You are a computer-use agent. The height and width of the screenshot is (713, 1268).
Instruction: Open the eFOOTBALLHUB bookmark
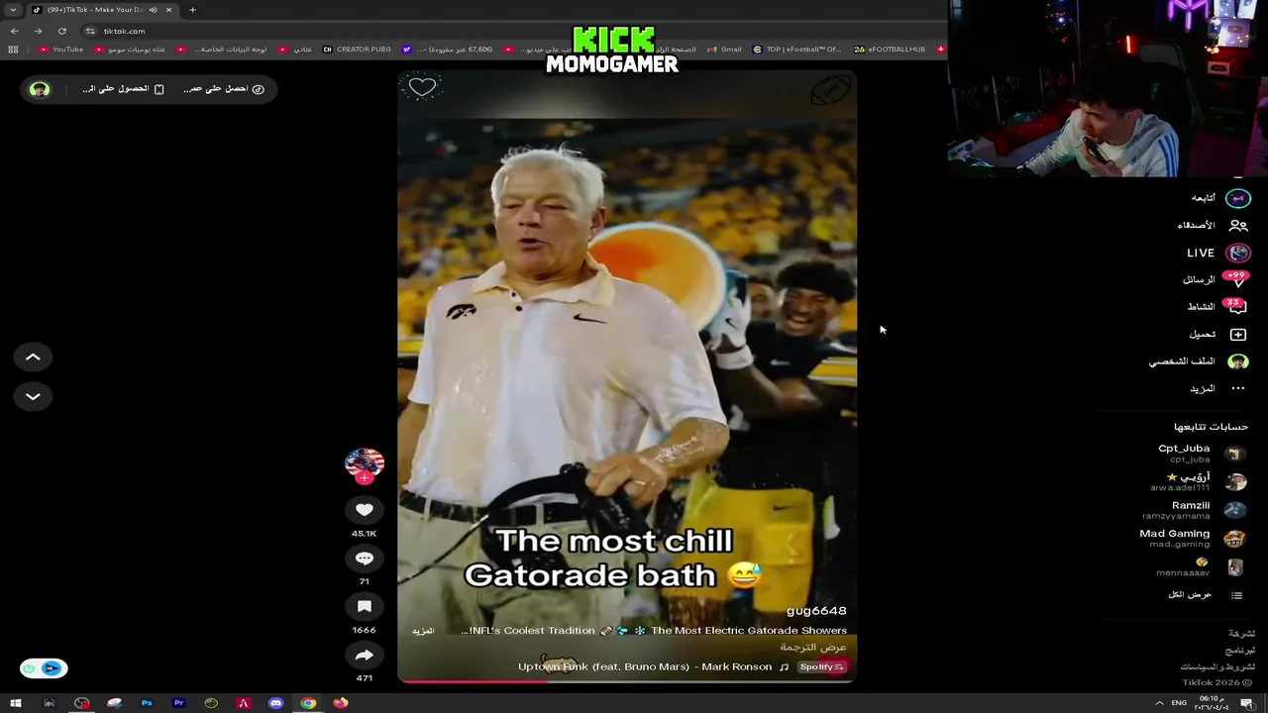[x=890, y=50]
